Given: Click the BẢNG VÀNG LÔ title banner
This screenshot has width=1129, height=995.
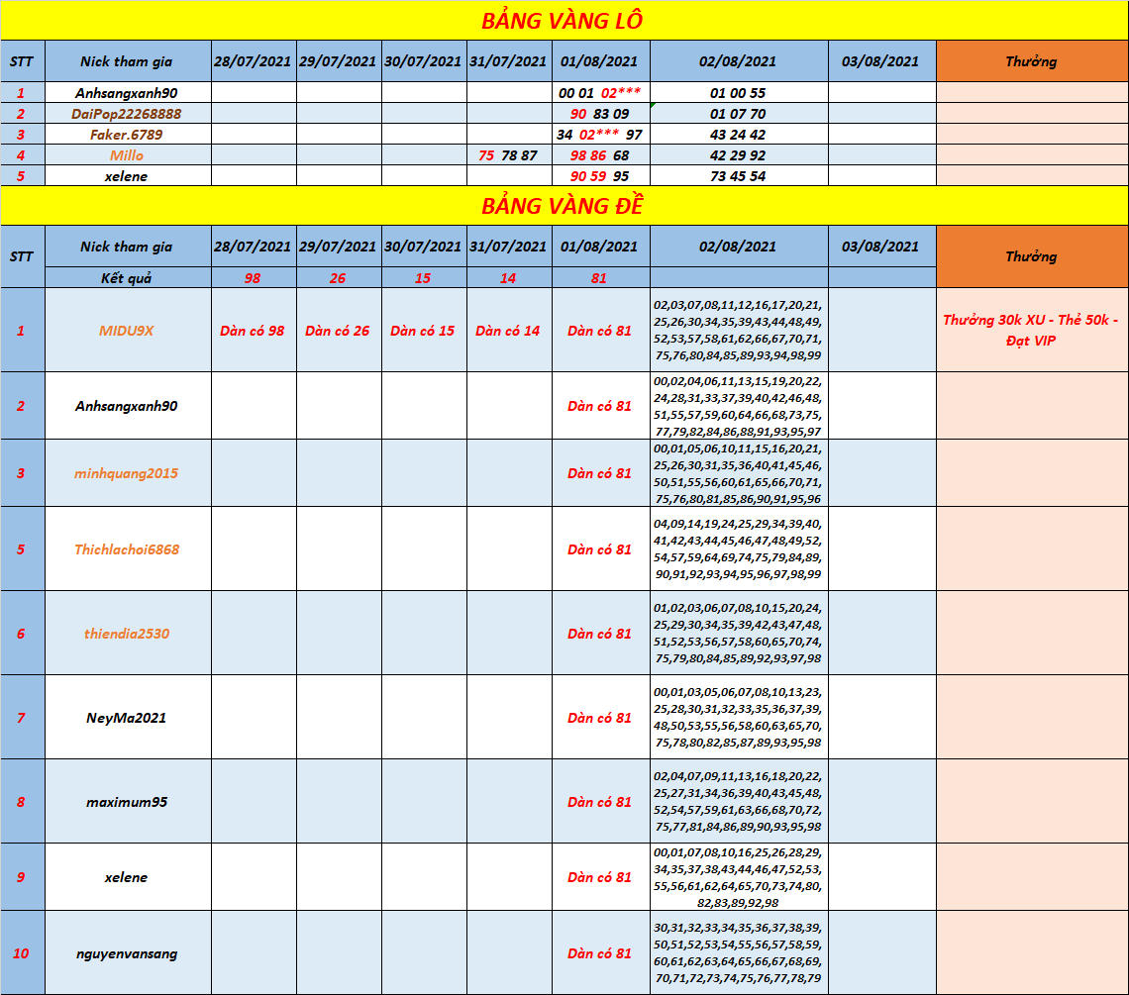Looking at the screenshot, I should 563,21.
